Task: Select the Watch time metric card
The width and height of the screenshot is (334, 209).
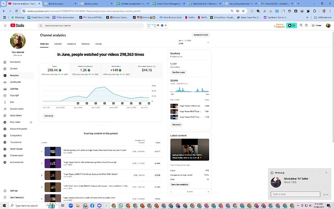Action: click(85, 70)
